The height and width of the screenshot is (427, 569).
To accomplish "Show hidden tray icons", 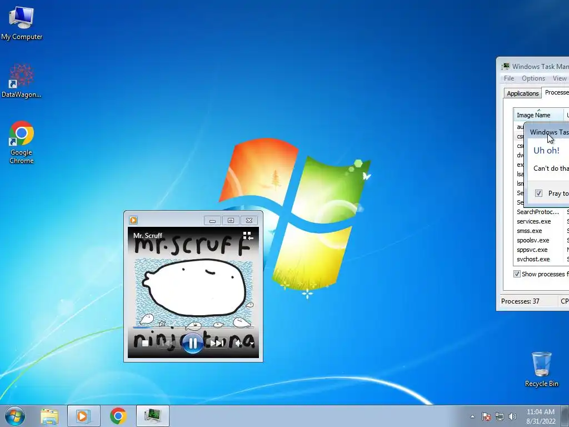I will [x=472, y=416].
